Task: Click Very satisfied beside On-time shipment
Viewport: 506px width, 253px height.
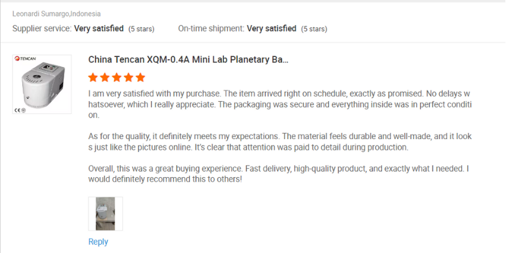Action: coord(271,28)
